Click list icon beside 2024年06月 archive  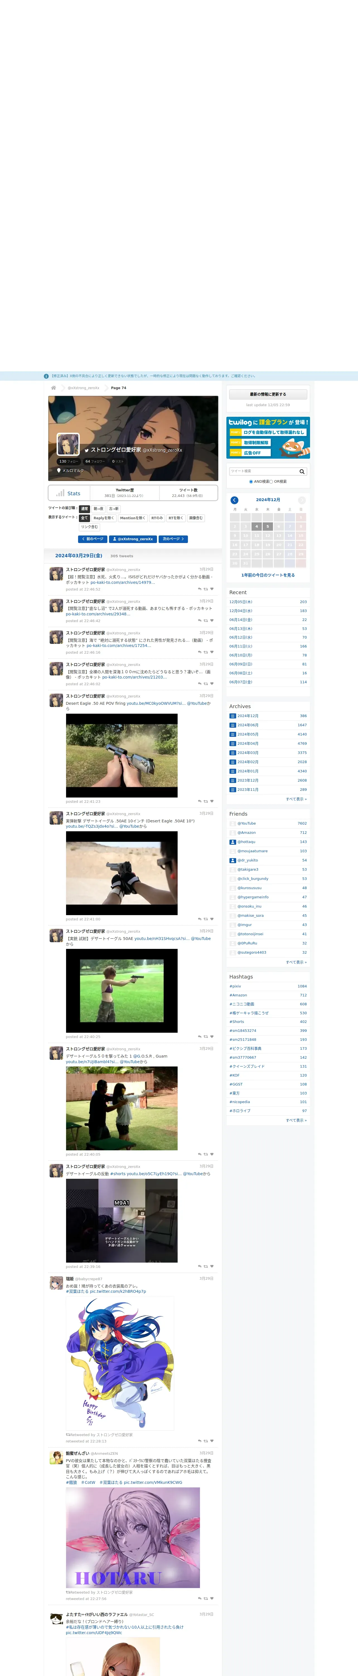pyautogui.click(x=233, y=725)
